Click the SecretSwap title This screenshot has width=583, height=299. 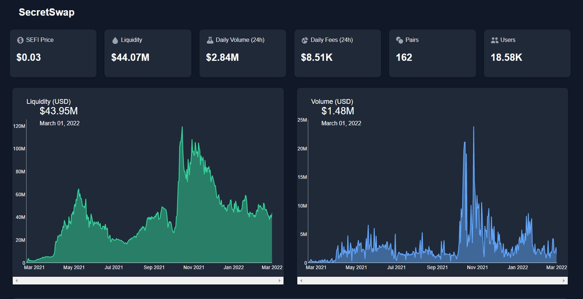coord(47,12)
